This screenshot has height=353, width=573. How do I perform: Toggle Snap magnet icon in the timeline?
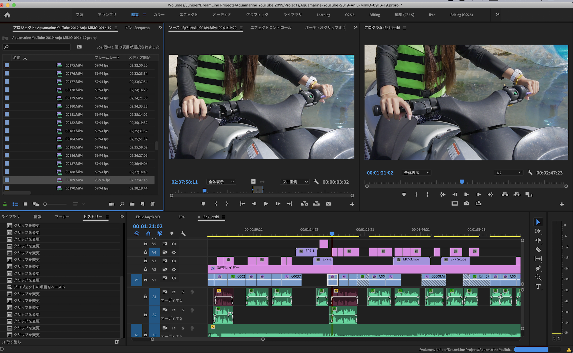tap(148, 233)
